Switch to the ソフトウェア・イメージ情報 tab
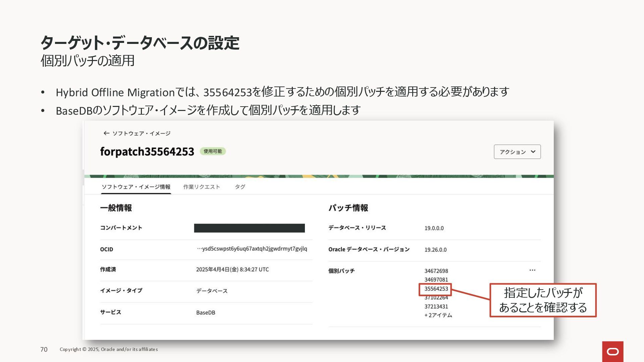Viewport: 644px width, 362px height. tap(136, 187)
